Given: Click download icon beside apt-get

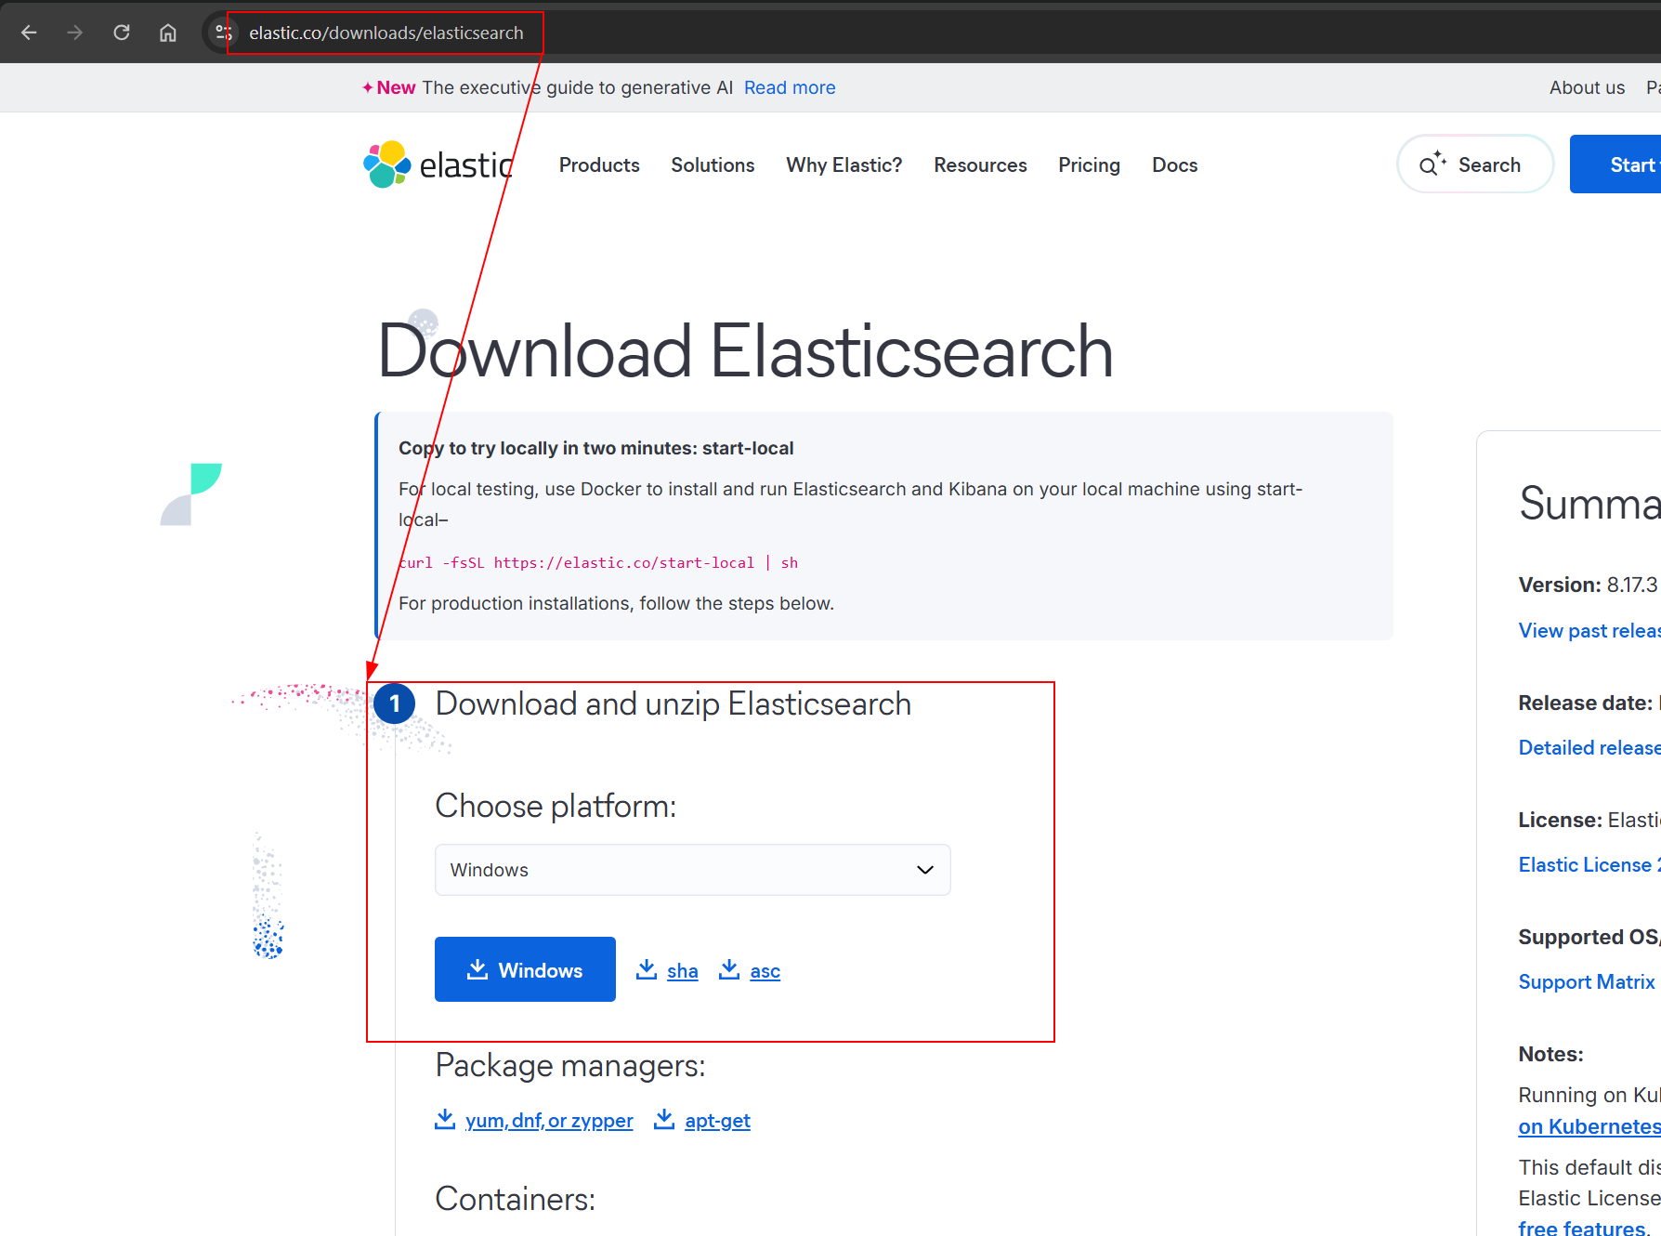Looking at the screenshot, I should [x=664, y=1119].
